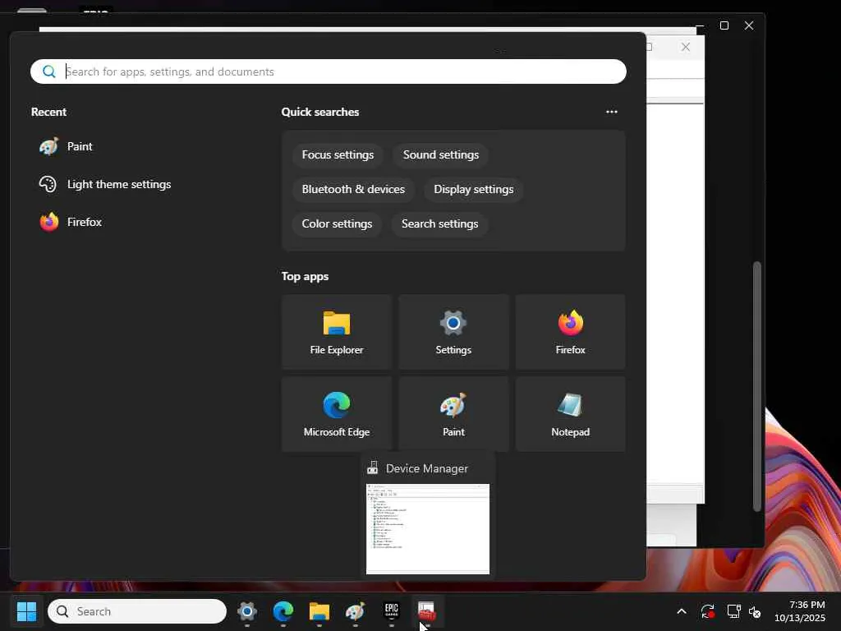Open Paint on the taskbar

(355, 611)
